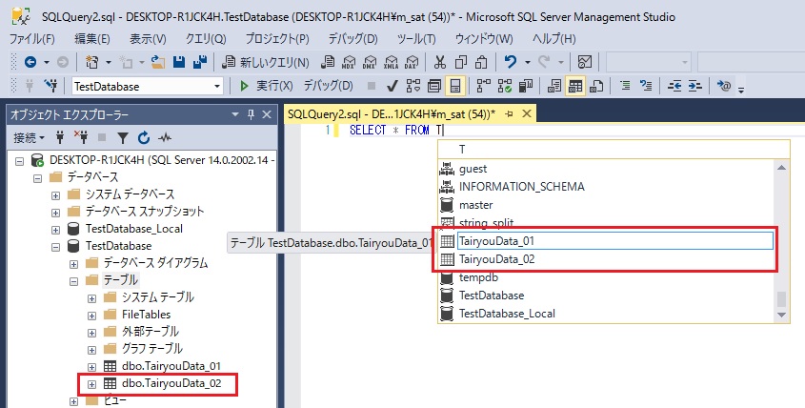
Task: Open the TestDatabase database dropdown
Action: 217,87
